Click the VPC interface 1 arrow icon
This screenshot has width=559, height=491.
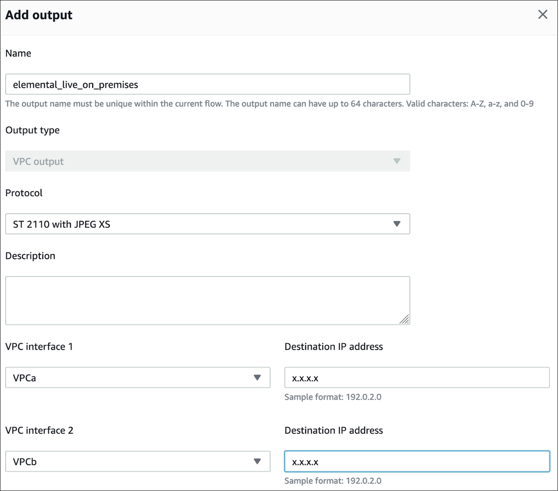[257, 378]
